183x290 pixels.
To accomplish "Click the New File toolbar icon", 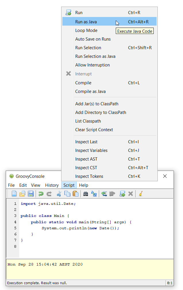I will coord(14,194).
